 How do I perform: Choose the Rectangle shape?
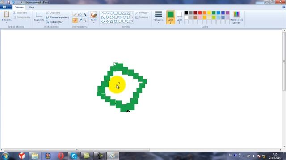click(x=116, y=13)
